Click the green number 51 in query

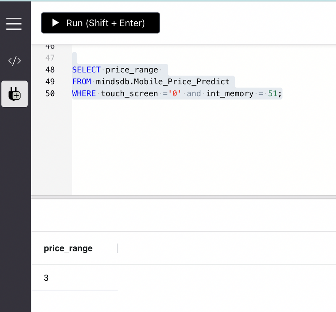coord(273,93)
